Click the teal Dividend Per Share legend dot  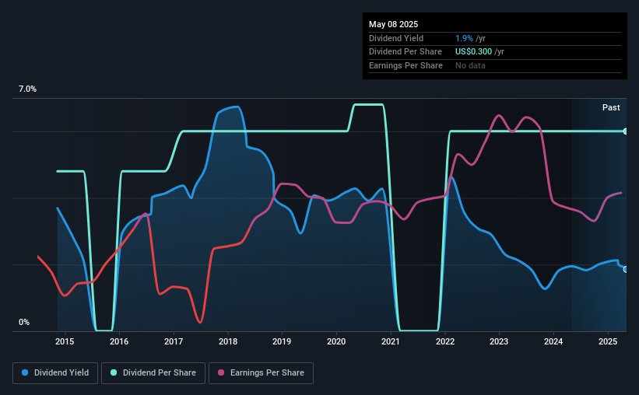tap(114, 372)
